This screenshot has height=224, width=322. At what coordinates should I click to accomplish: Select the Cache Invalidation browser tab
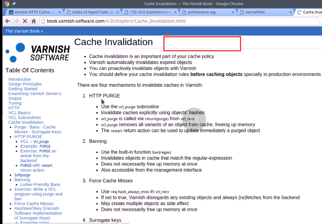[x=309, y=12]
